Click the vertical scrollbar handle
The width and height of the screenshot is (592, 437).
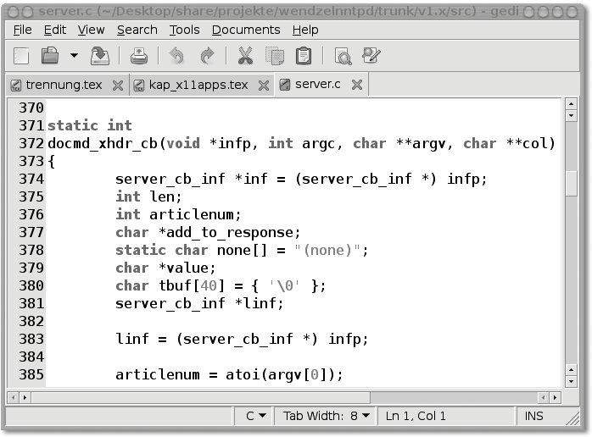[x=571, y=182]
